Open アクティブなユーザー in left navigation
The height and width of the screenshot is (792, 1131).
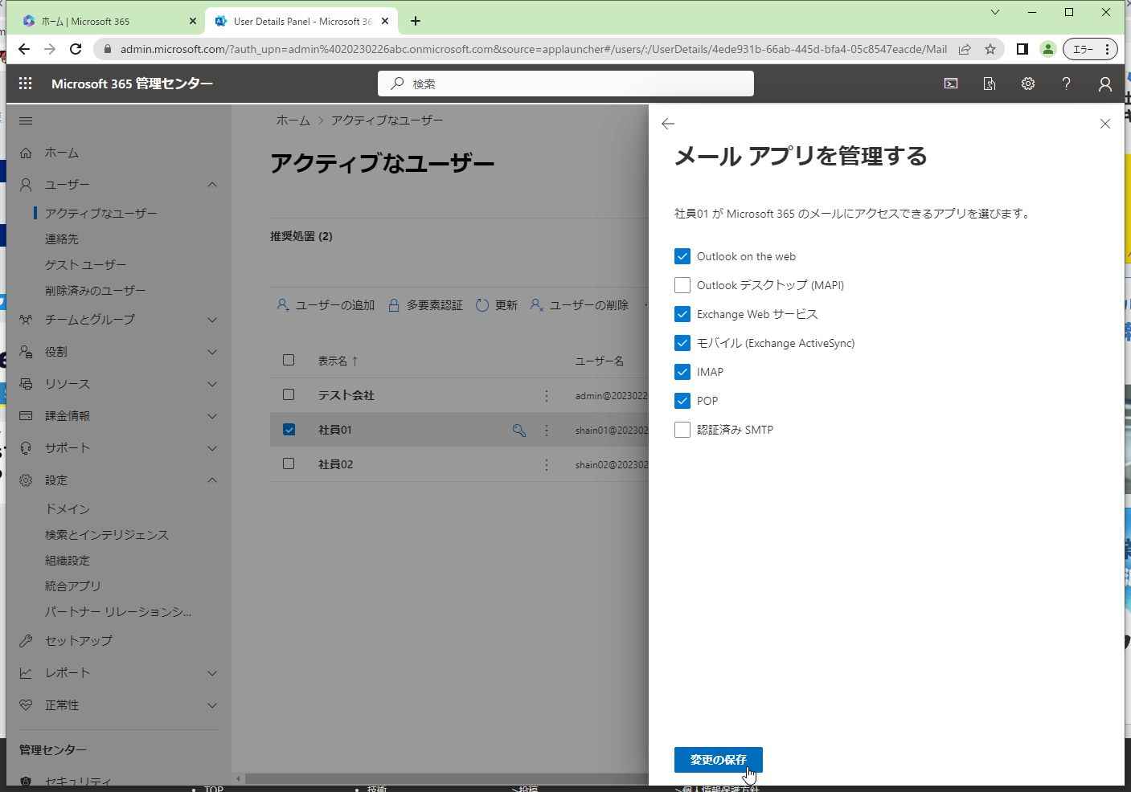[101, 214]
